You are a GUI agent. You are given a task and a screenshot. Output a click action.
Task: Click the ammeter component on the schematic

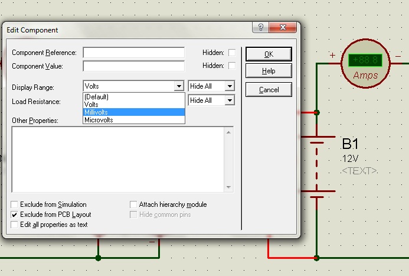pyautogui.click(x=365, y=64)
